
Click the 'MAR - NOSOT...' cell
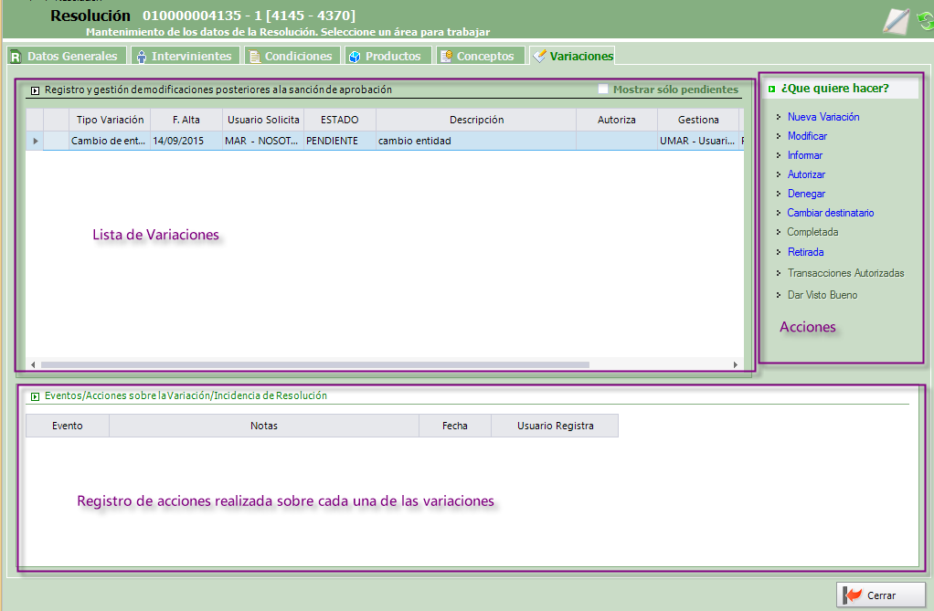(263, 142)
